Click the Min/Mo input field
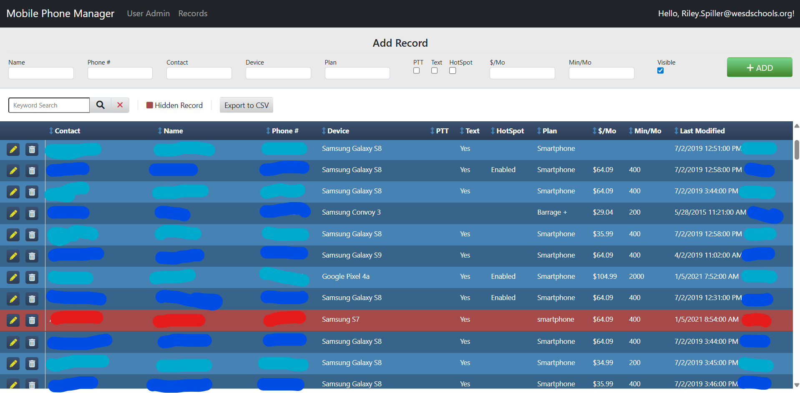The height and width of the screenshot is (393, 800). pyautogui.click(x=601, y=73)
